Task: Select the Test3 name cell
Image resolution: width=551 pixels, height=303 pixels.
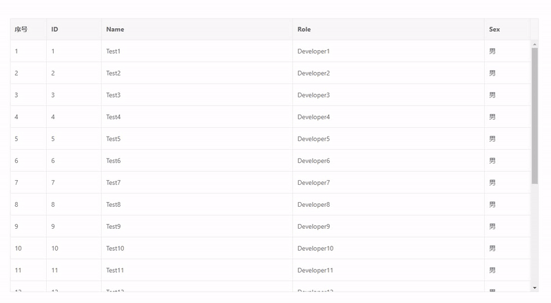Action: 113,96
